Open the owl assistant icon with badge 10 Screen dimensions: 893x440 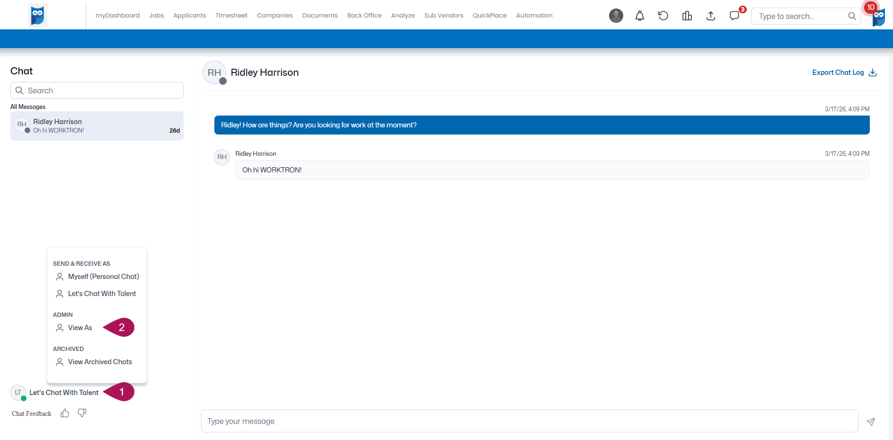(879, 17)
